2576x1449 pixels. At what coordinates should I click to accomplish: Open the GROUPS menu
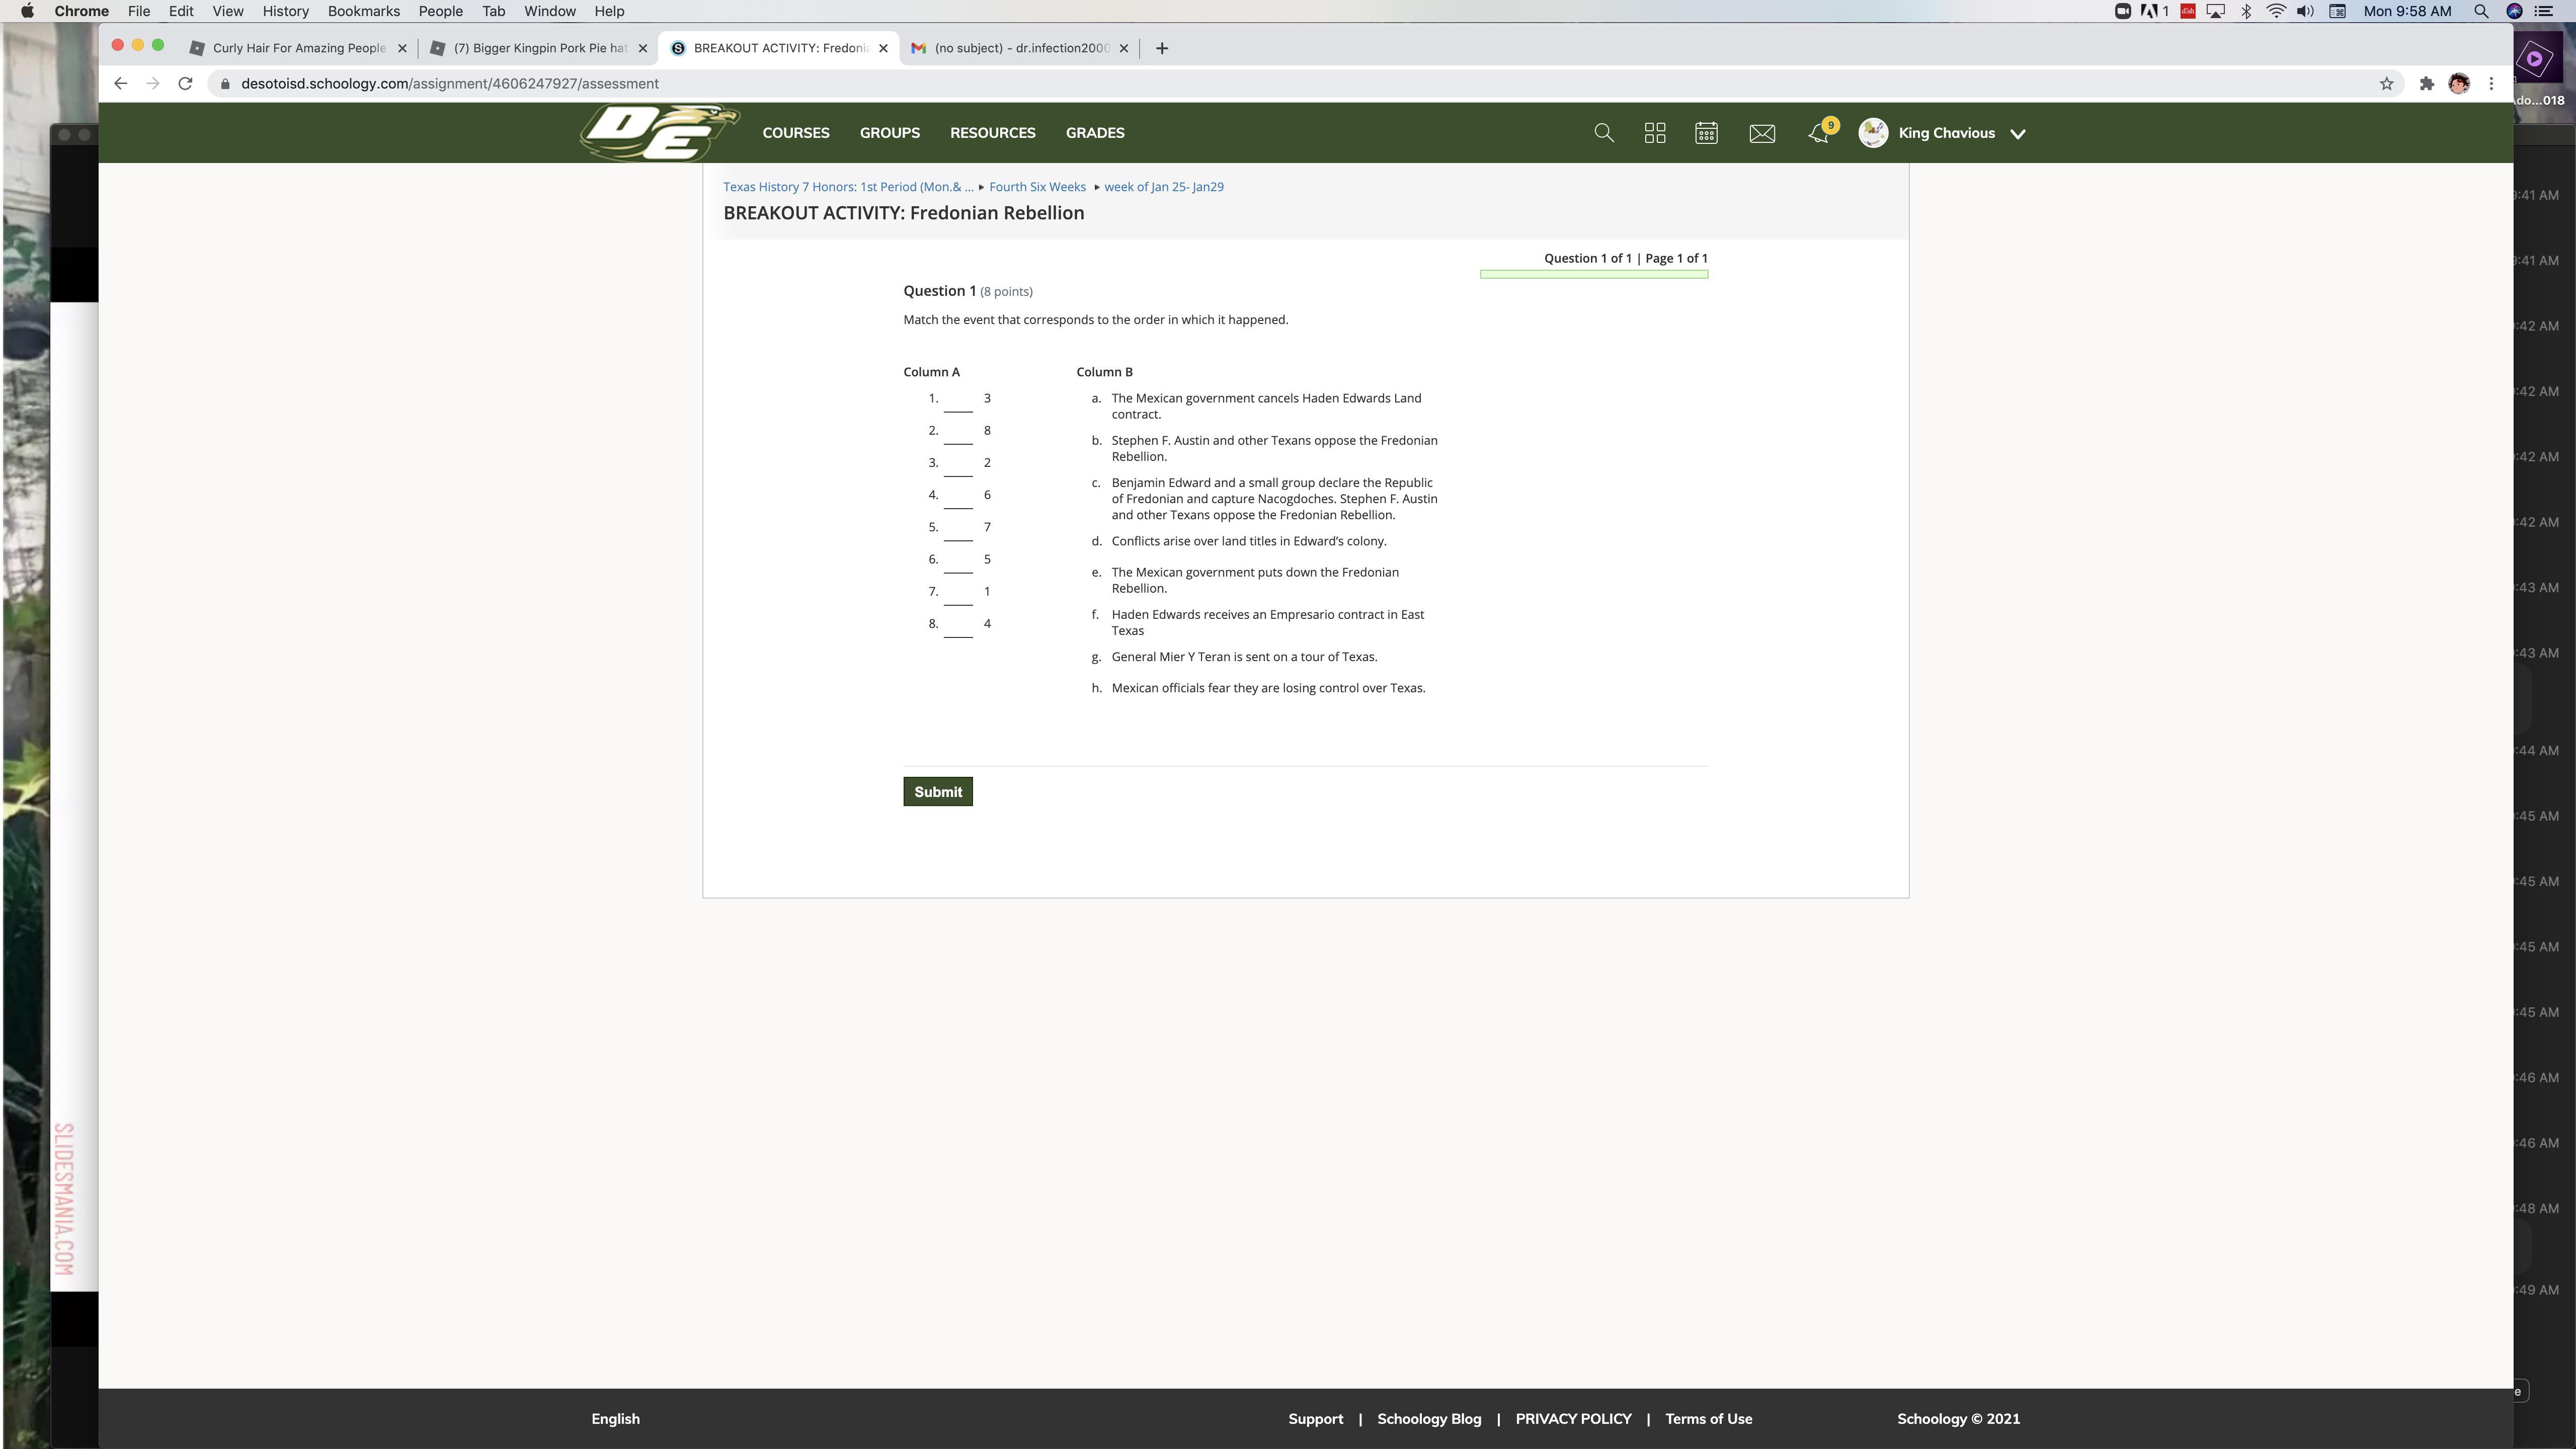889,133
